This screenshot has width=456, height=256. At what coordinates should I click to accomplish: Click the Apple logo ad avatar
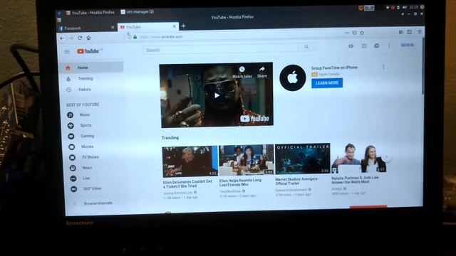pyautogui.click(x=293, y=78)
